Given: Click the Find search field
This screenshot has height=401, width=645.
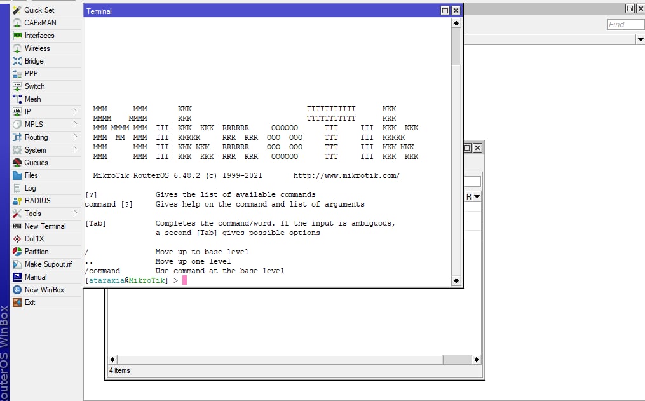Looking at the screenshot, I should [626, 24].
